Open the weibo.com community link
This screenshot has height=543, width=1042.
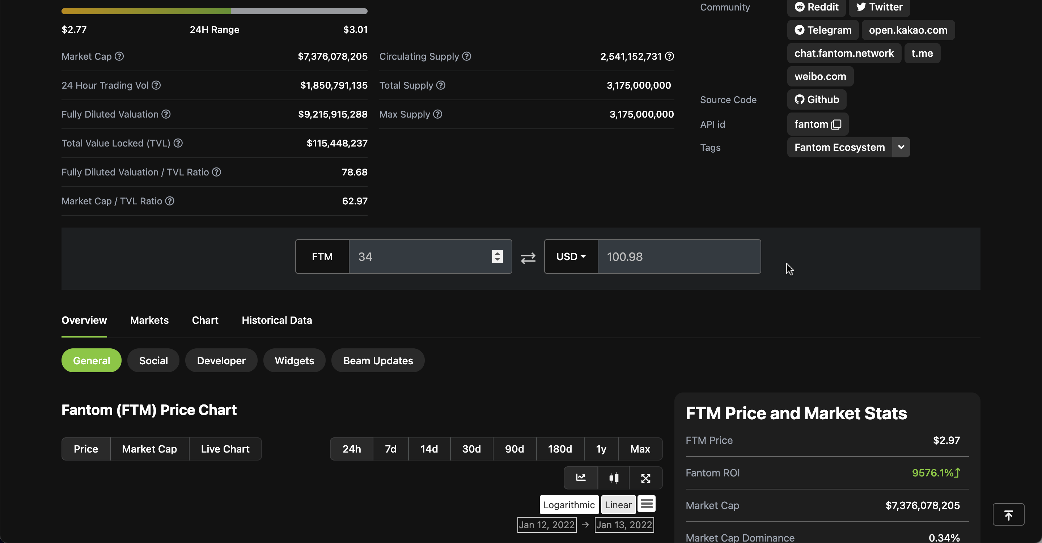820,76
